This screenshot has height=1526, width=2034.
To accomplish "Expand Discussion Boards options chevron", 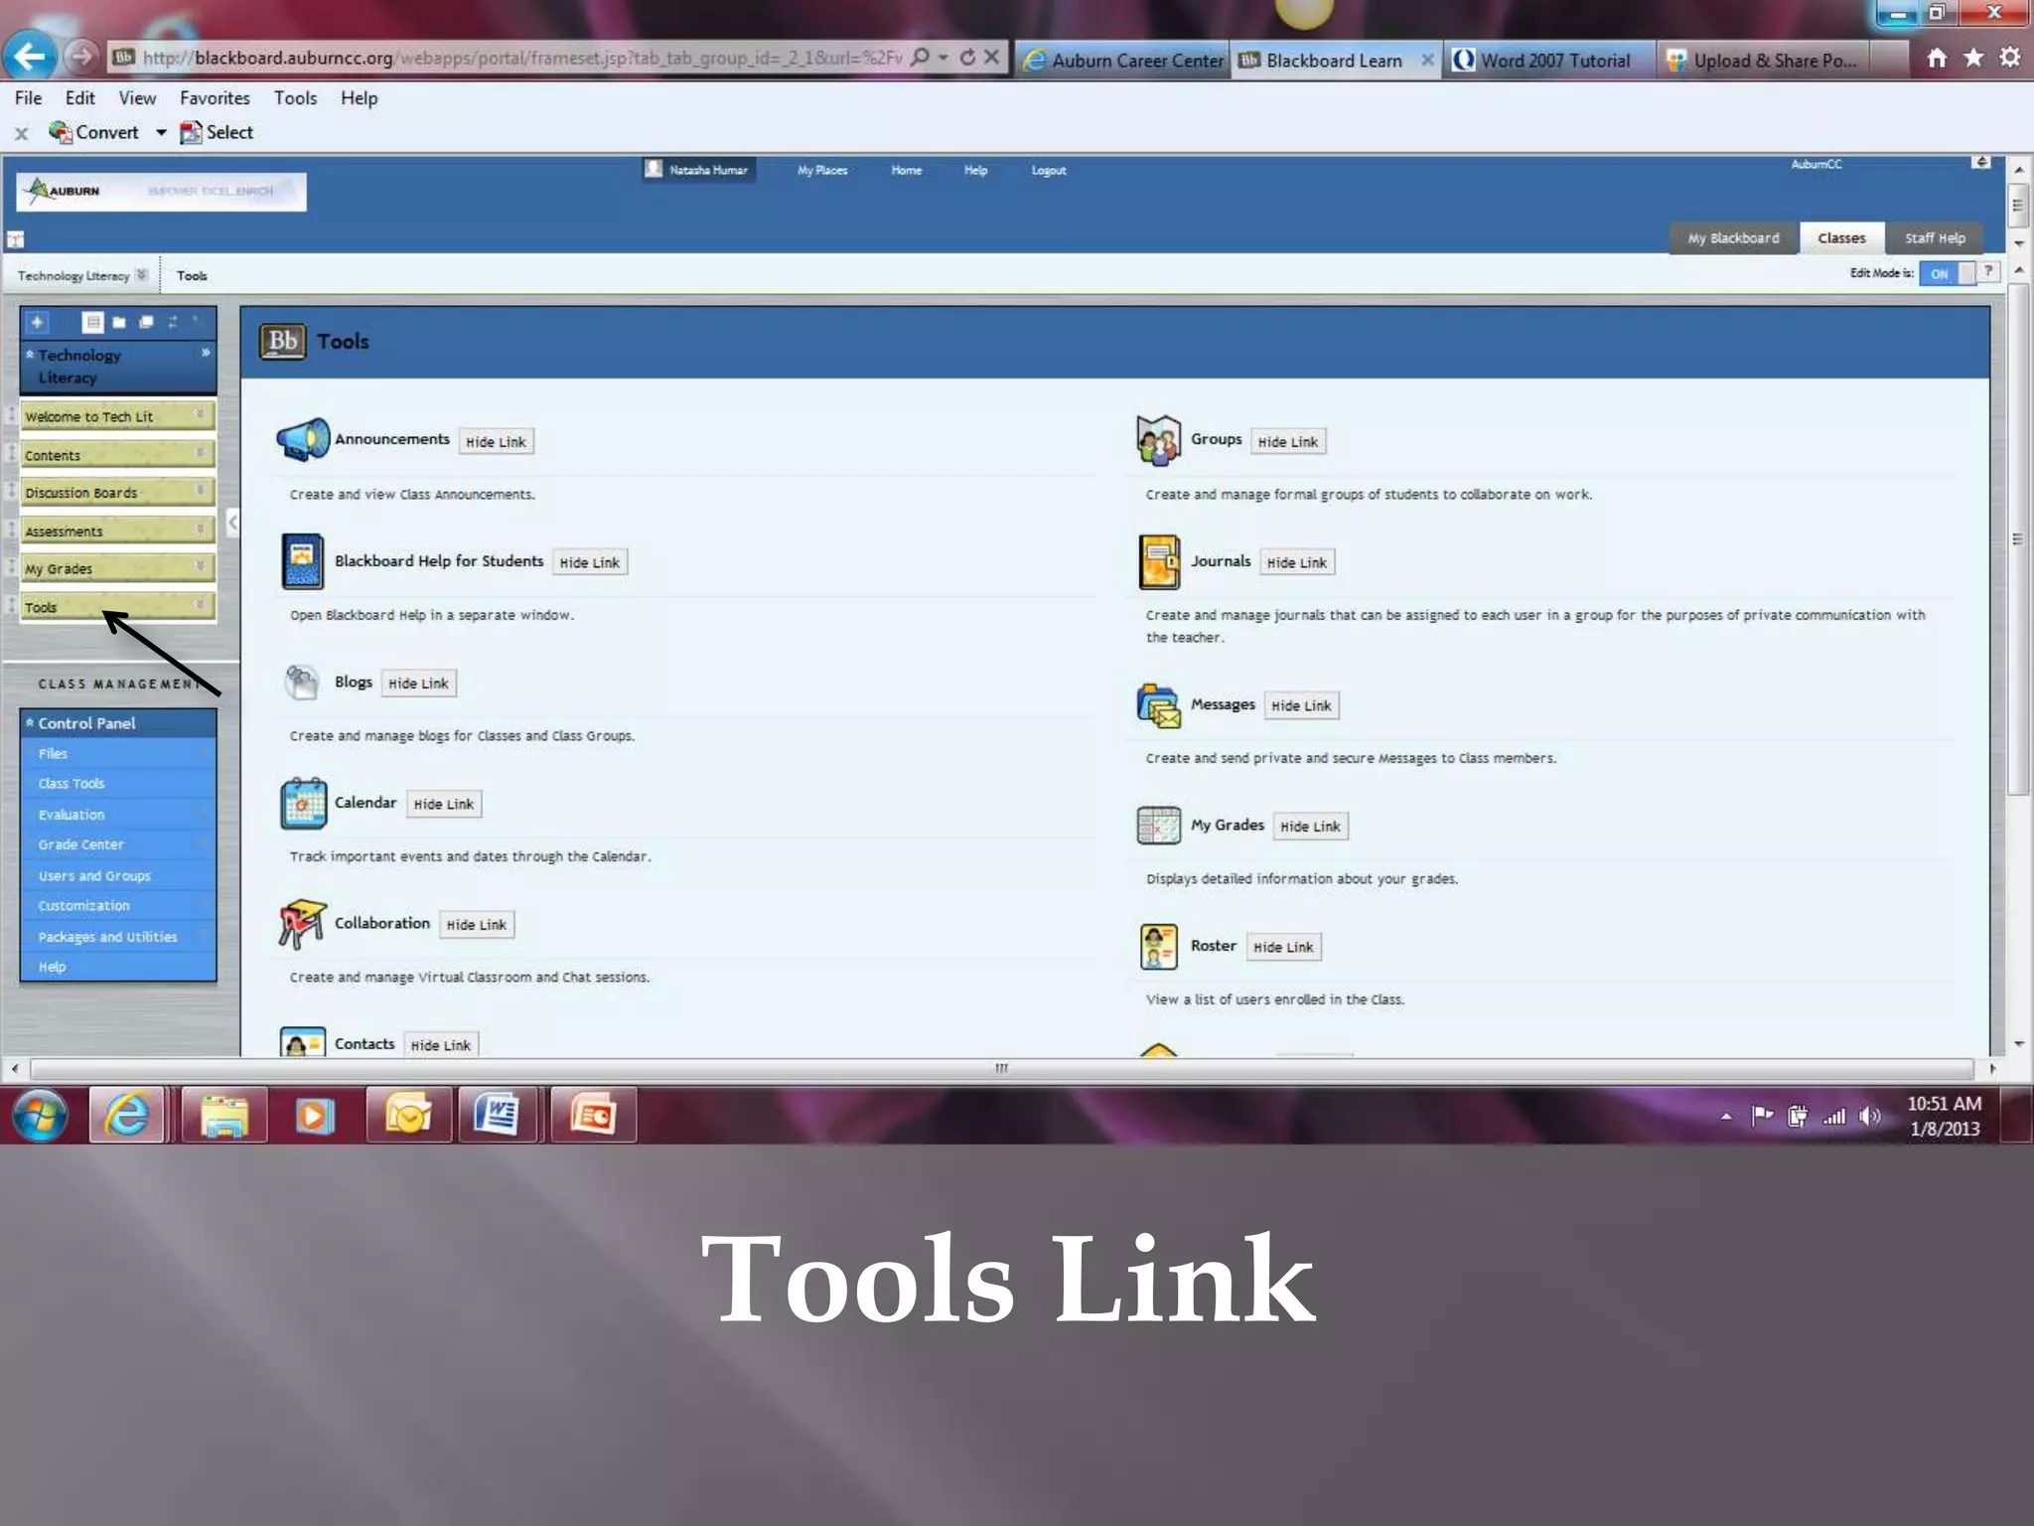I will tap(200, 491).
